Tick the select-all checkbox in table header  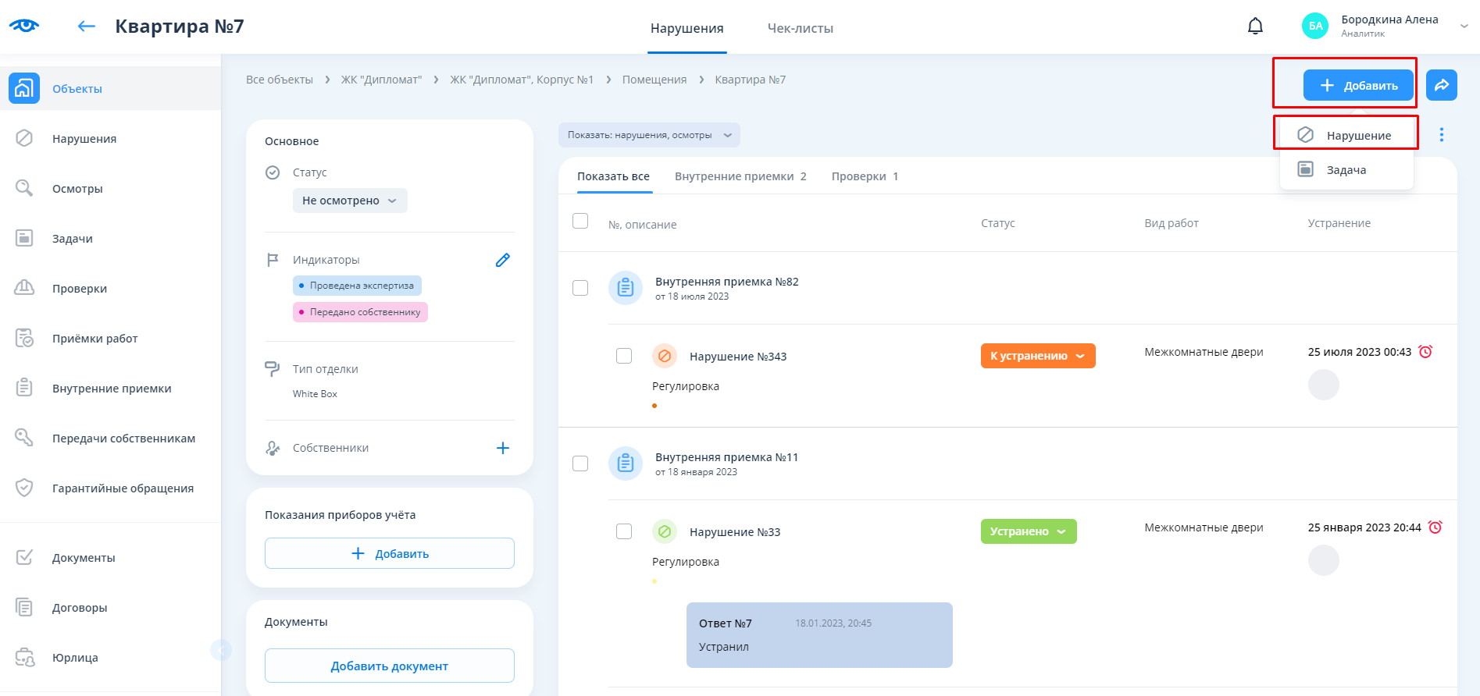click(x=580, y=222)
